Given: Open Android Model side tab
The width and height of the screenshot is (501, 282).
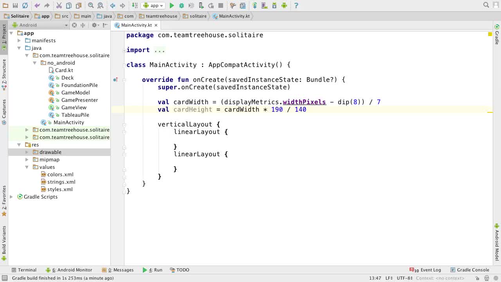Looking at the screenshot, I should [497, 242].
